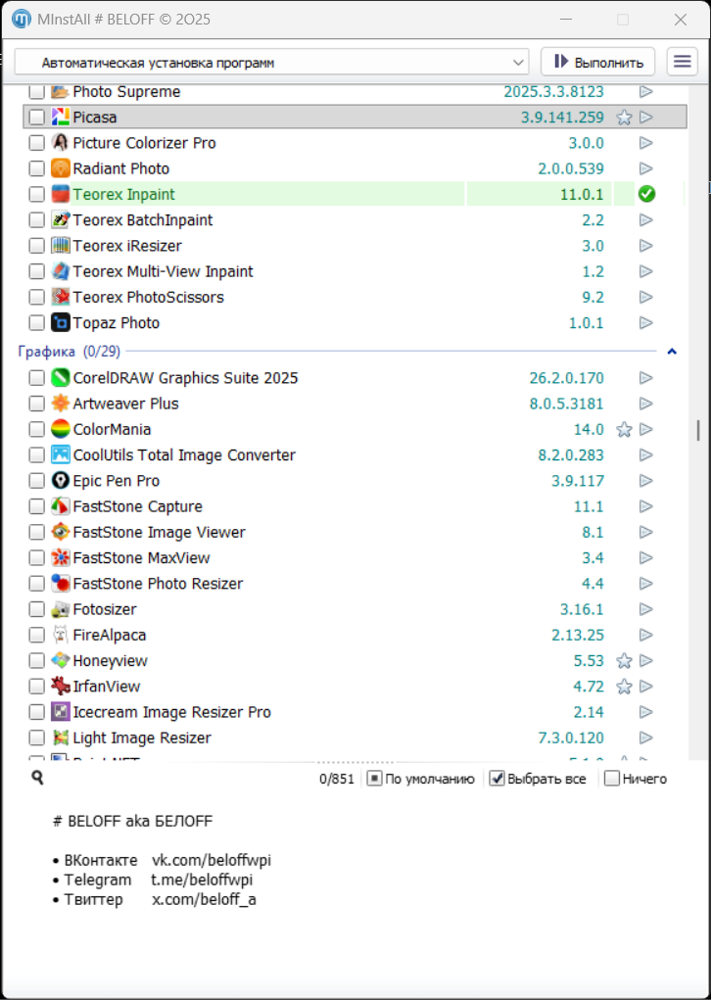The image size is (711, 1000).
Task: Toggle the 'Выбрать все' checkbox
Action: 498,779
